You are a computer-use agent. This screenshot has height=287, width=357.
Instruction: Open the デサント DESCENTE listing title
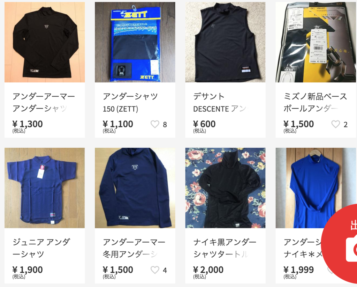coord(220,102)
